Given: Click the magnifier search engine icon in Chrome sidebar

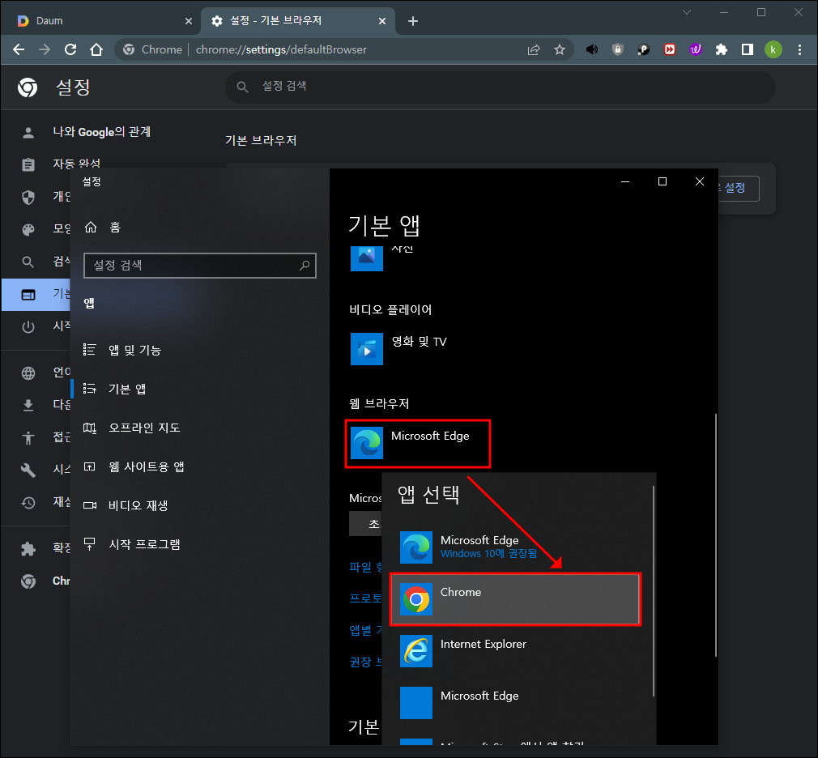Looking at the screenshot, I should pyautogui.click(x=28, y=262).
